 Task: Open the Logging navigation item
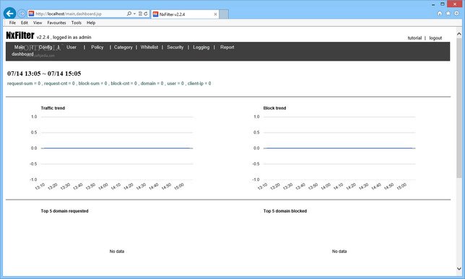tap(201, 47)
